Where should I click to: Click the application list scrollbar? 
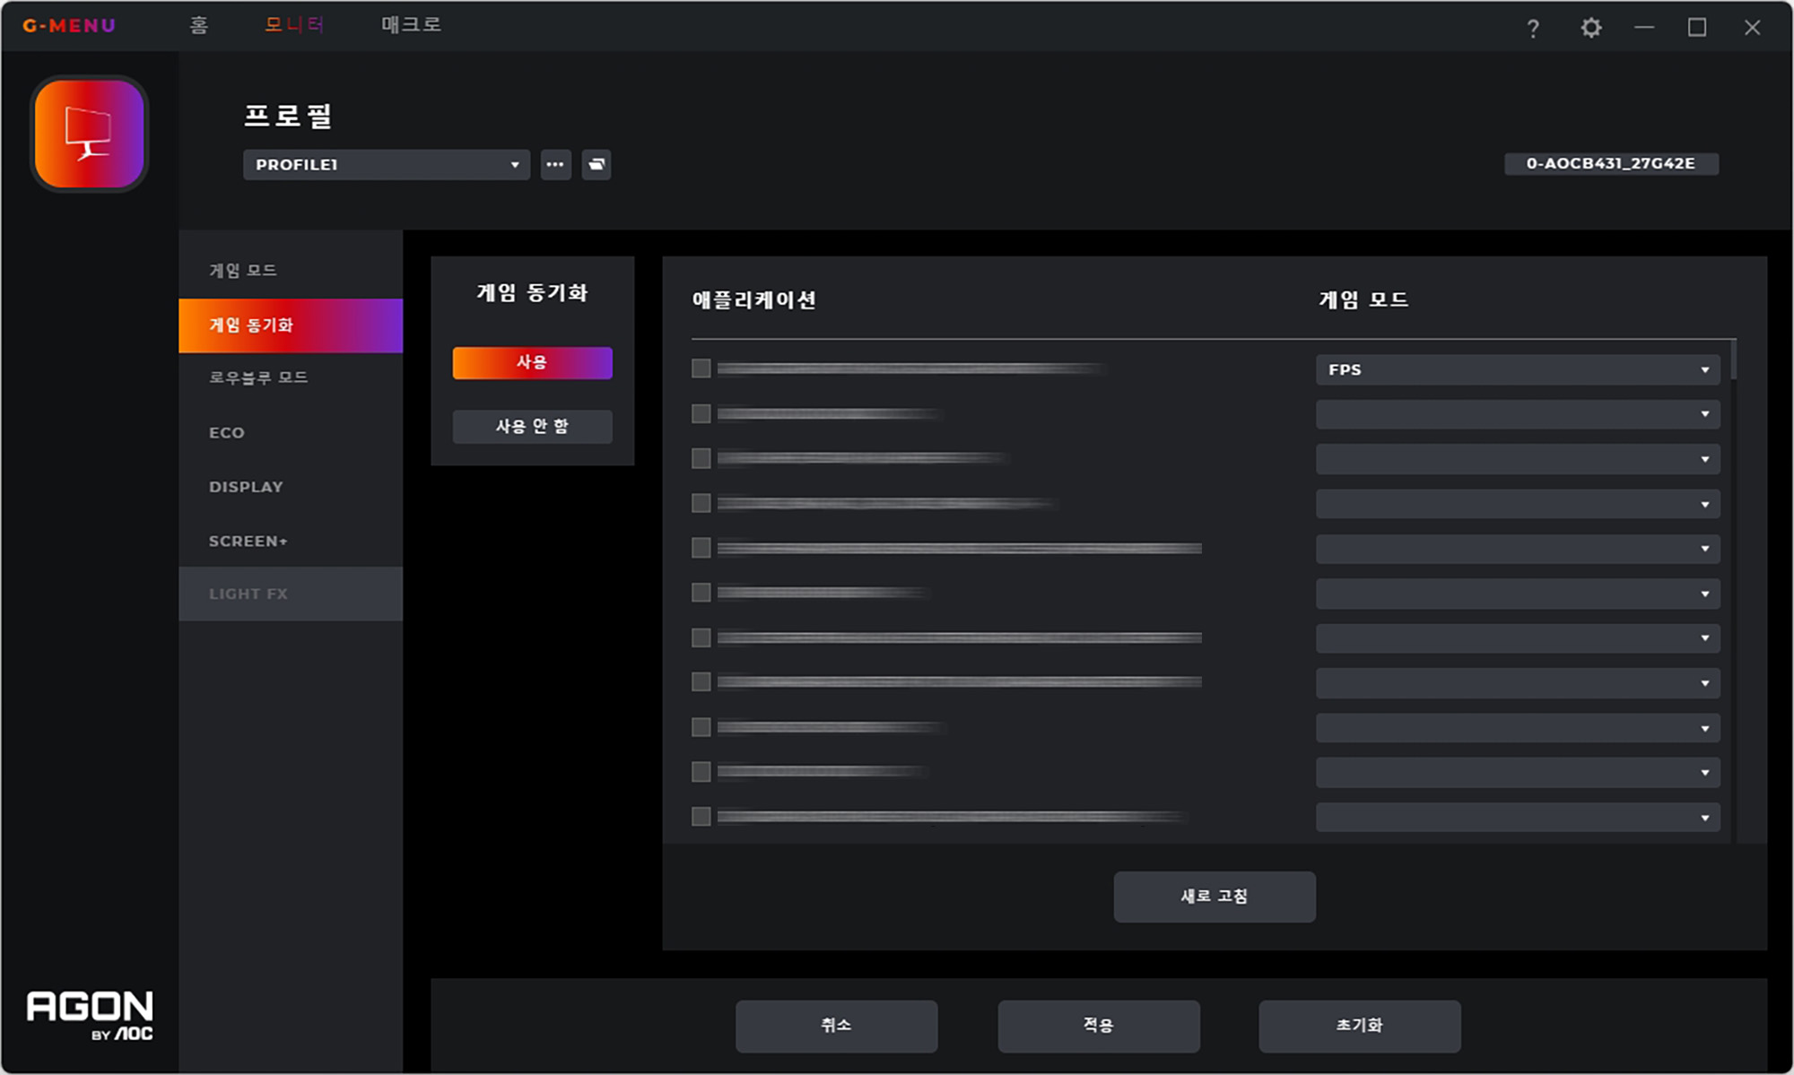[1733, 360]
